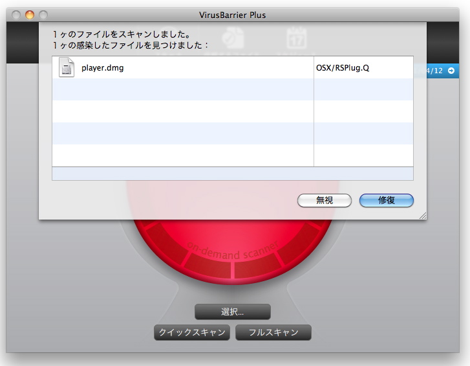This screenshot has height=366, width=470.
Task: Click the blue arrow next to the date
Action: 451,71
